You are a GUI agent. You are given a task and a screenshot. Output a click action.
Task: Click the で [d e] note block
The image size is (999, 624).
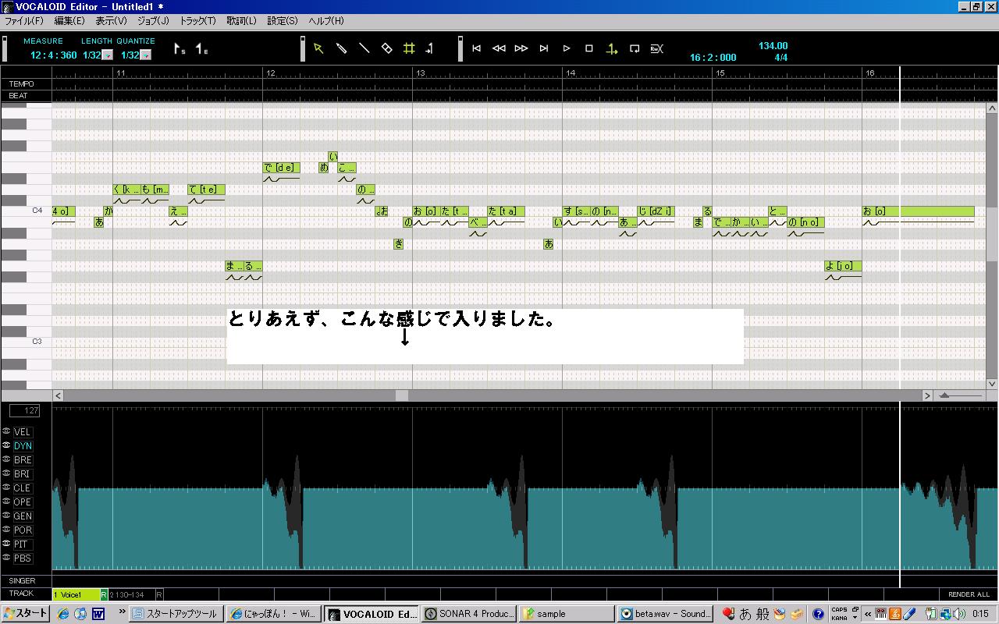point(281,168)
